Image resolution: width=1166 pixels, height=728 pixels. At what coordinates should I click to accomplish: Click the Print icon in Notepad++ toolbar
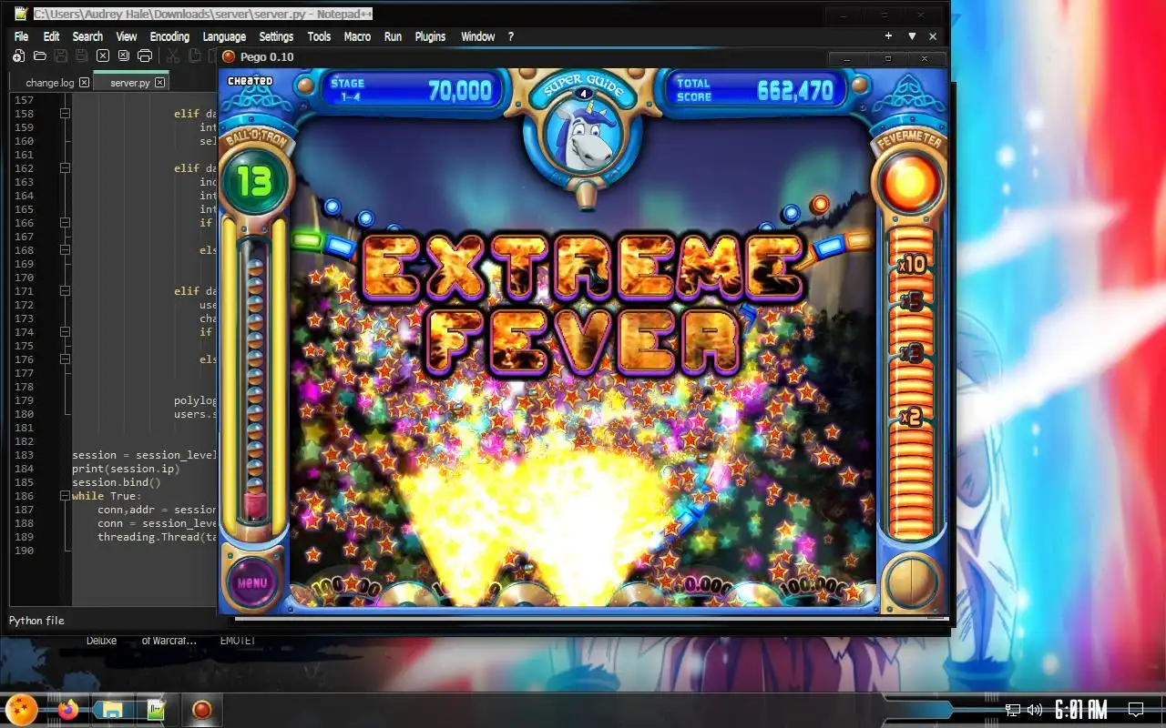[x=145, y=56]
